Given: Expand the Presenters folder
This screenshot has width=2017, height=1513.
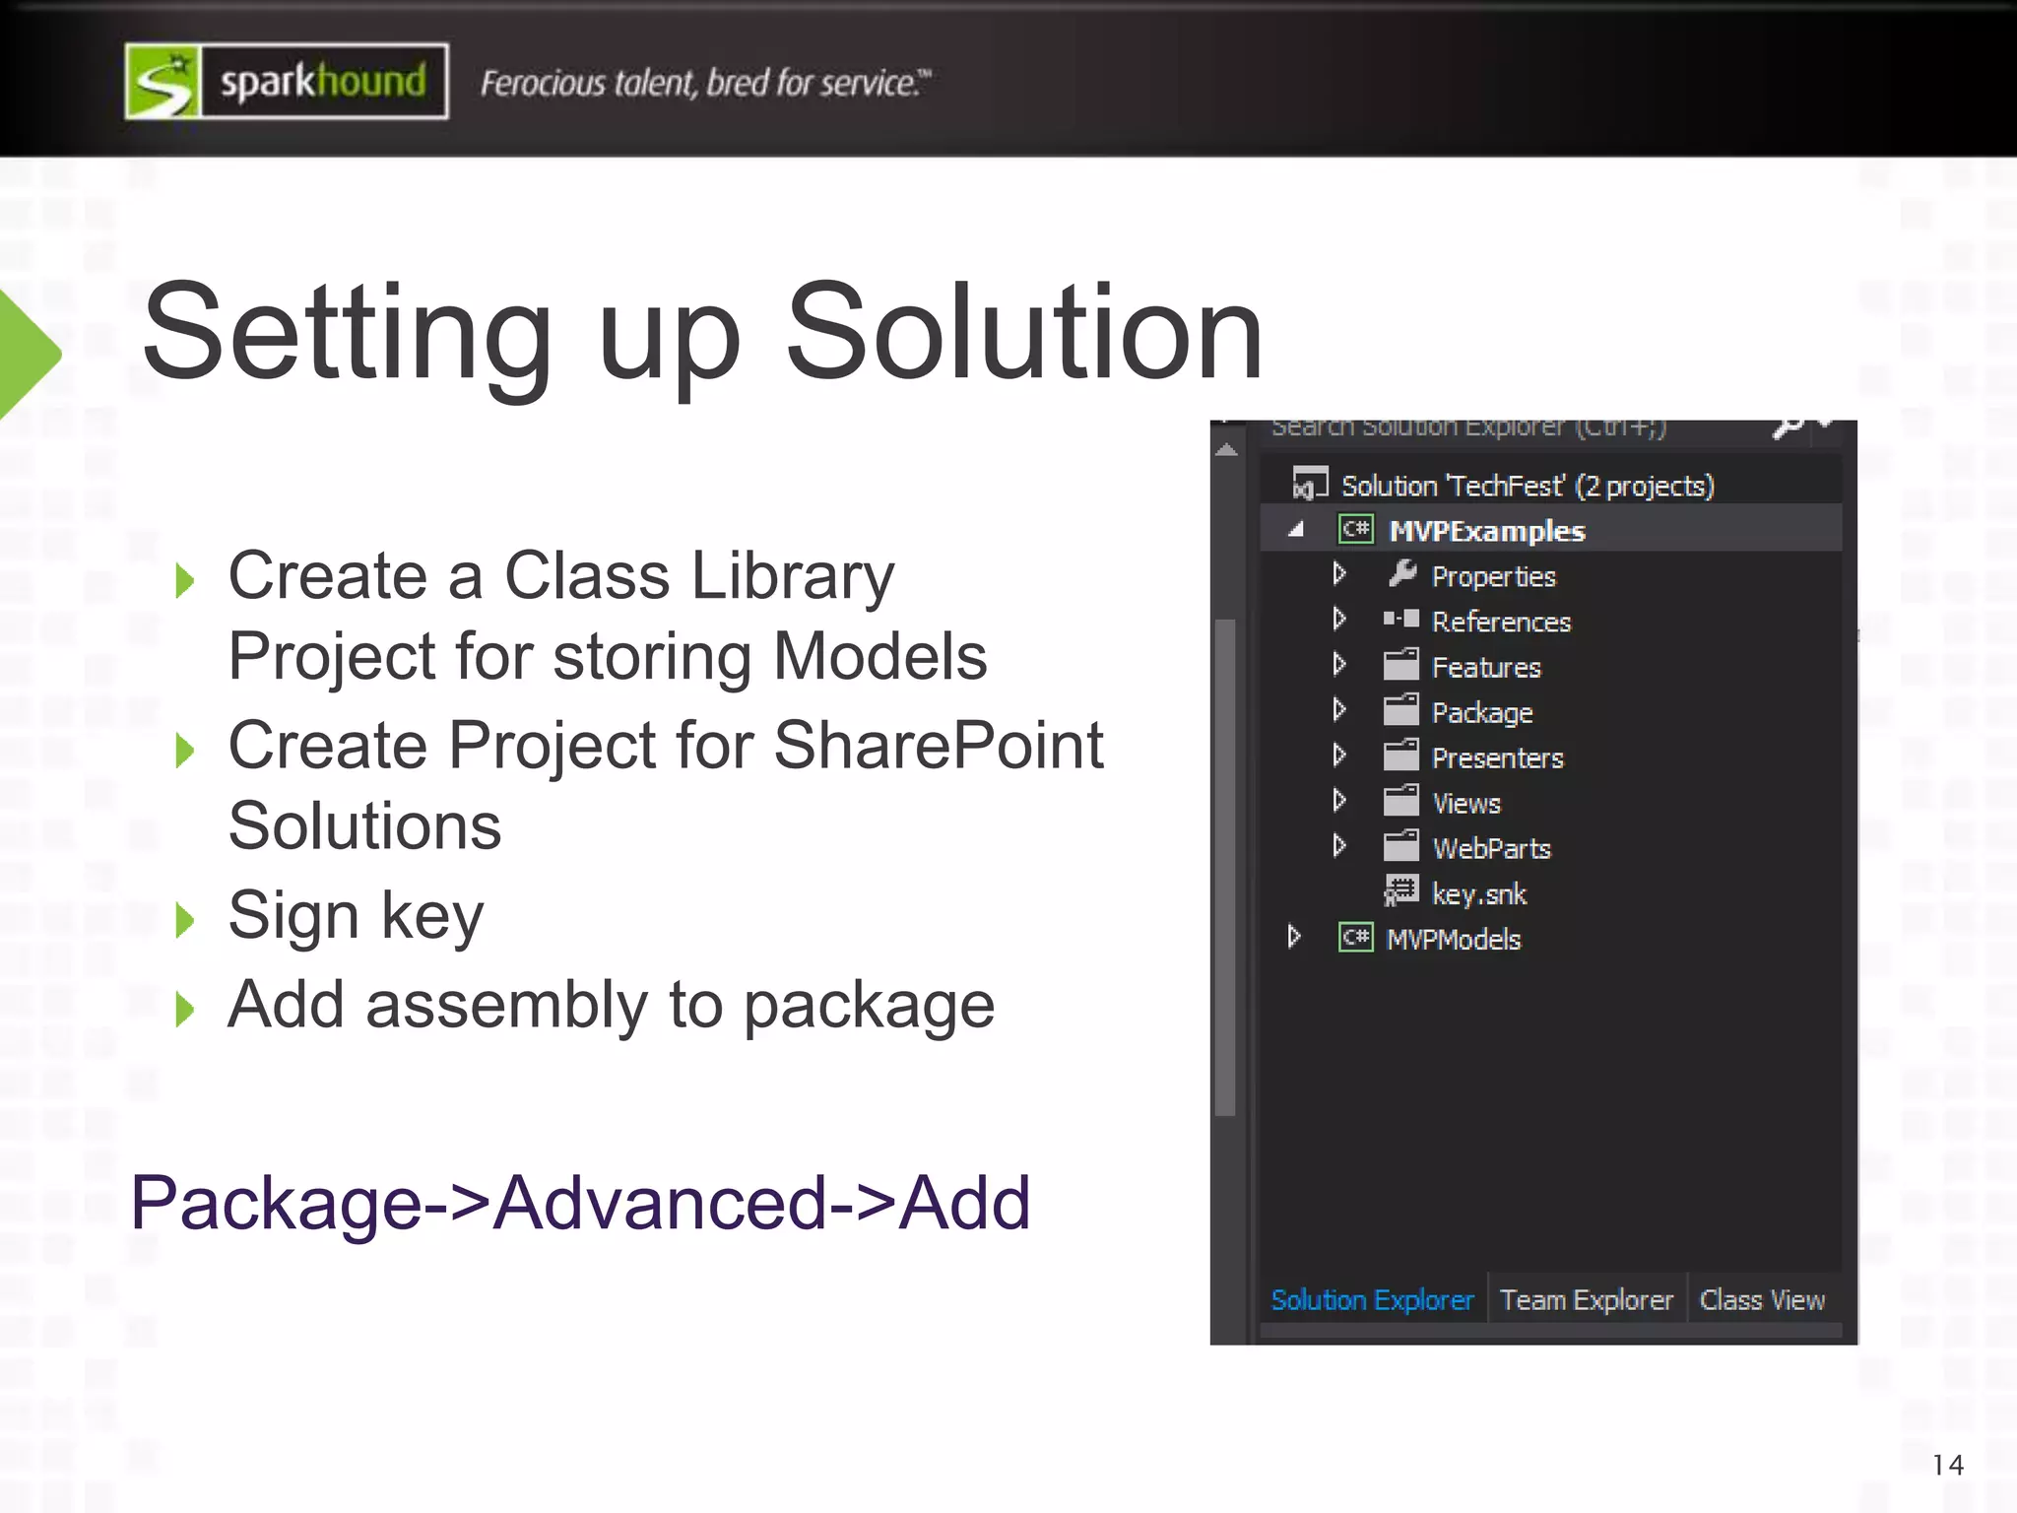Looking at the screenshot, I should pyautogui.click(x=1339, y=755).
